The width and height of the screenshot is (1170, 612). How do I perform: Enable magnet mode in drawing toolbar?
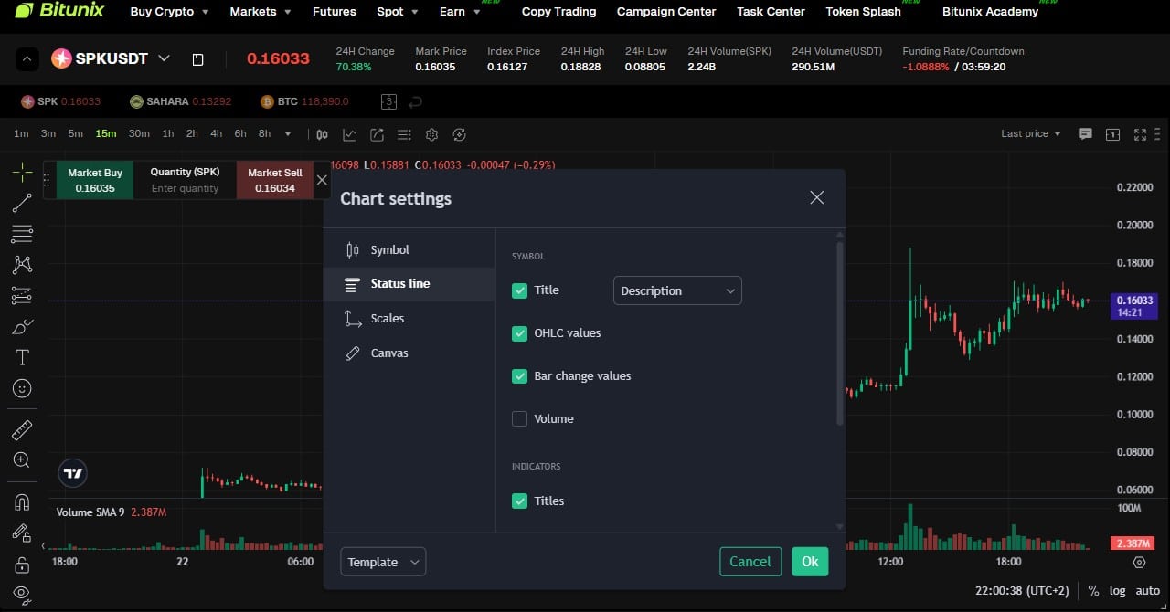point(21,501)
